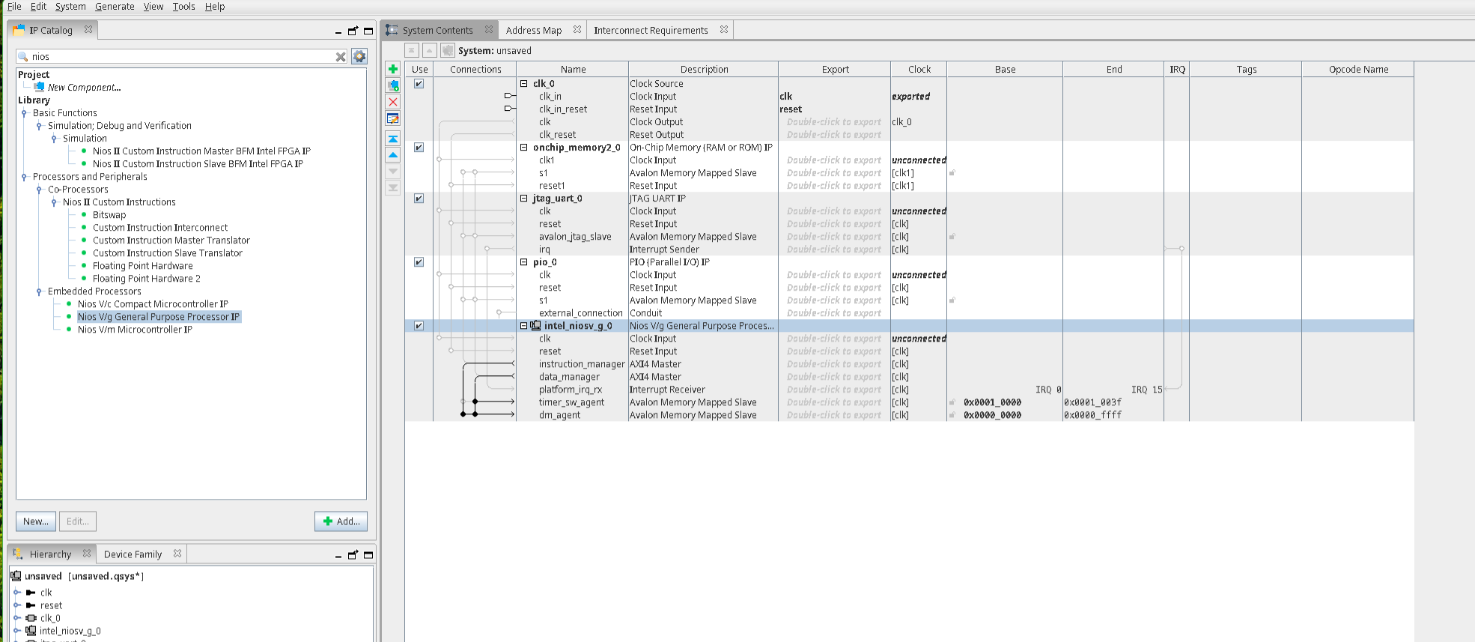Collapse the Basic Functions library node

pos(24,113)
